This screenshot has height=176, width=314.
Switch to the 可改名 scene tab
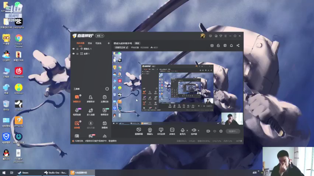coord(99,43)
